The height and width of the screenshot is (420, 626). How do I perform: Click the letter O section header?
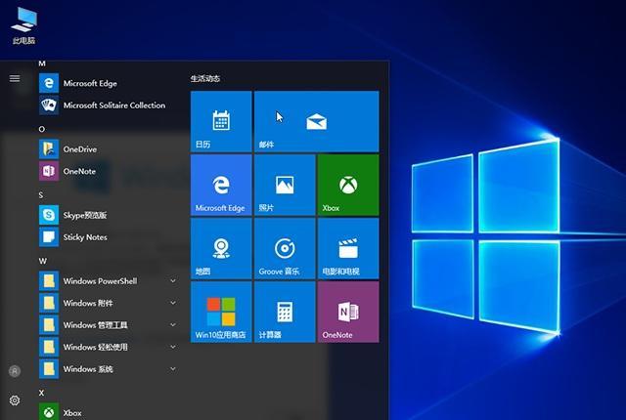(42, 129)
